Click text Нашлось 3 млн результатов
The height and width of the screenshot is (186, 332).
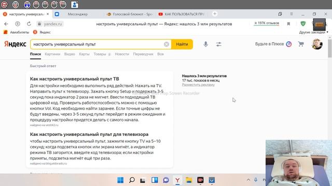click(204, 76)
